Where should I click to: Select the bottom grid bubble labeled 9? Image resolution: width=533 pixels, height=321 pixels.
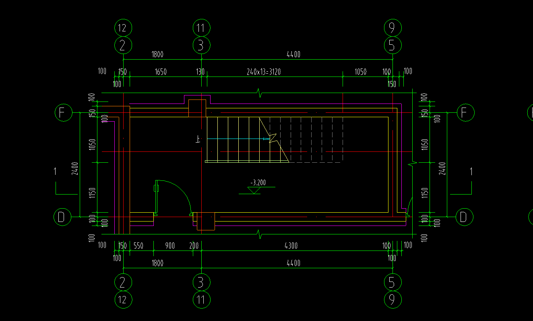392,300
